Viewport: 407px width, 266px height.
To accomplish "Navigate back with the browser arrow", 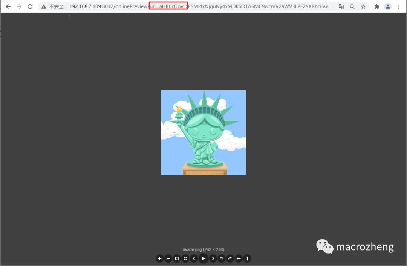I will tap(8, 6).
